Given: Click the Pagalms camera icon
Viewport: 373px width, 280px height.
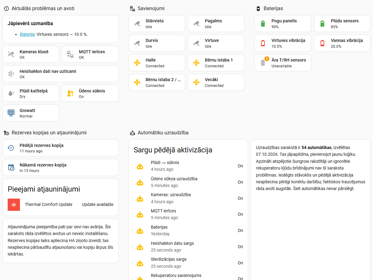Looking at the screenshot, I should click(196, 24).
